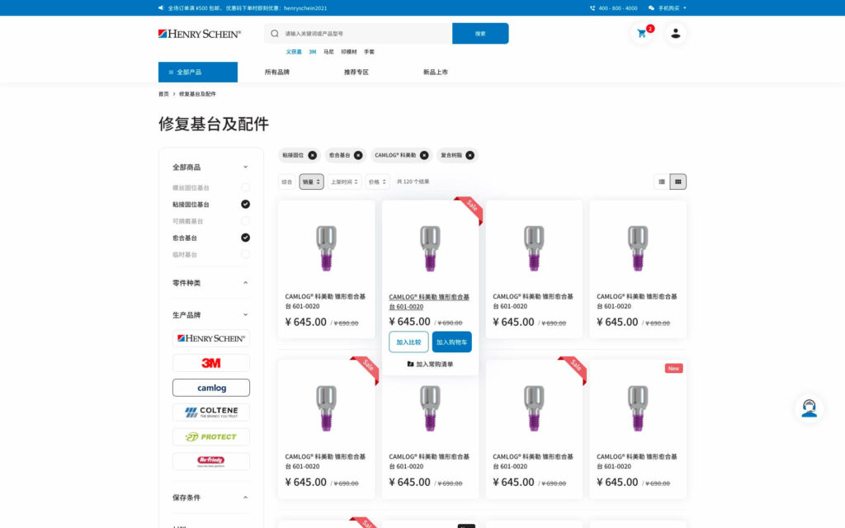Click the folder icon for 加入常购清单

(411, 364)
